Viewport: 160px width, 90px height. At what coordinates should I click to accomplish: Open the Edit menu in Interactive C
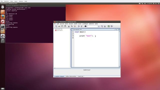(x=58, y=24)
